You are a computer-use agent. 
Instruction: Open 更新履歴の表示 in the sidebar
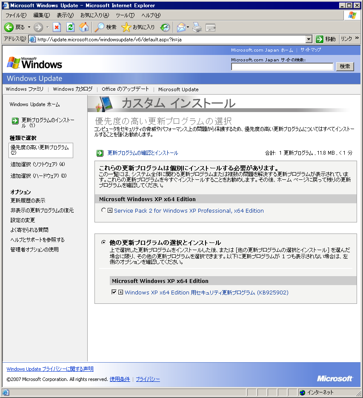point(28,200)
